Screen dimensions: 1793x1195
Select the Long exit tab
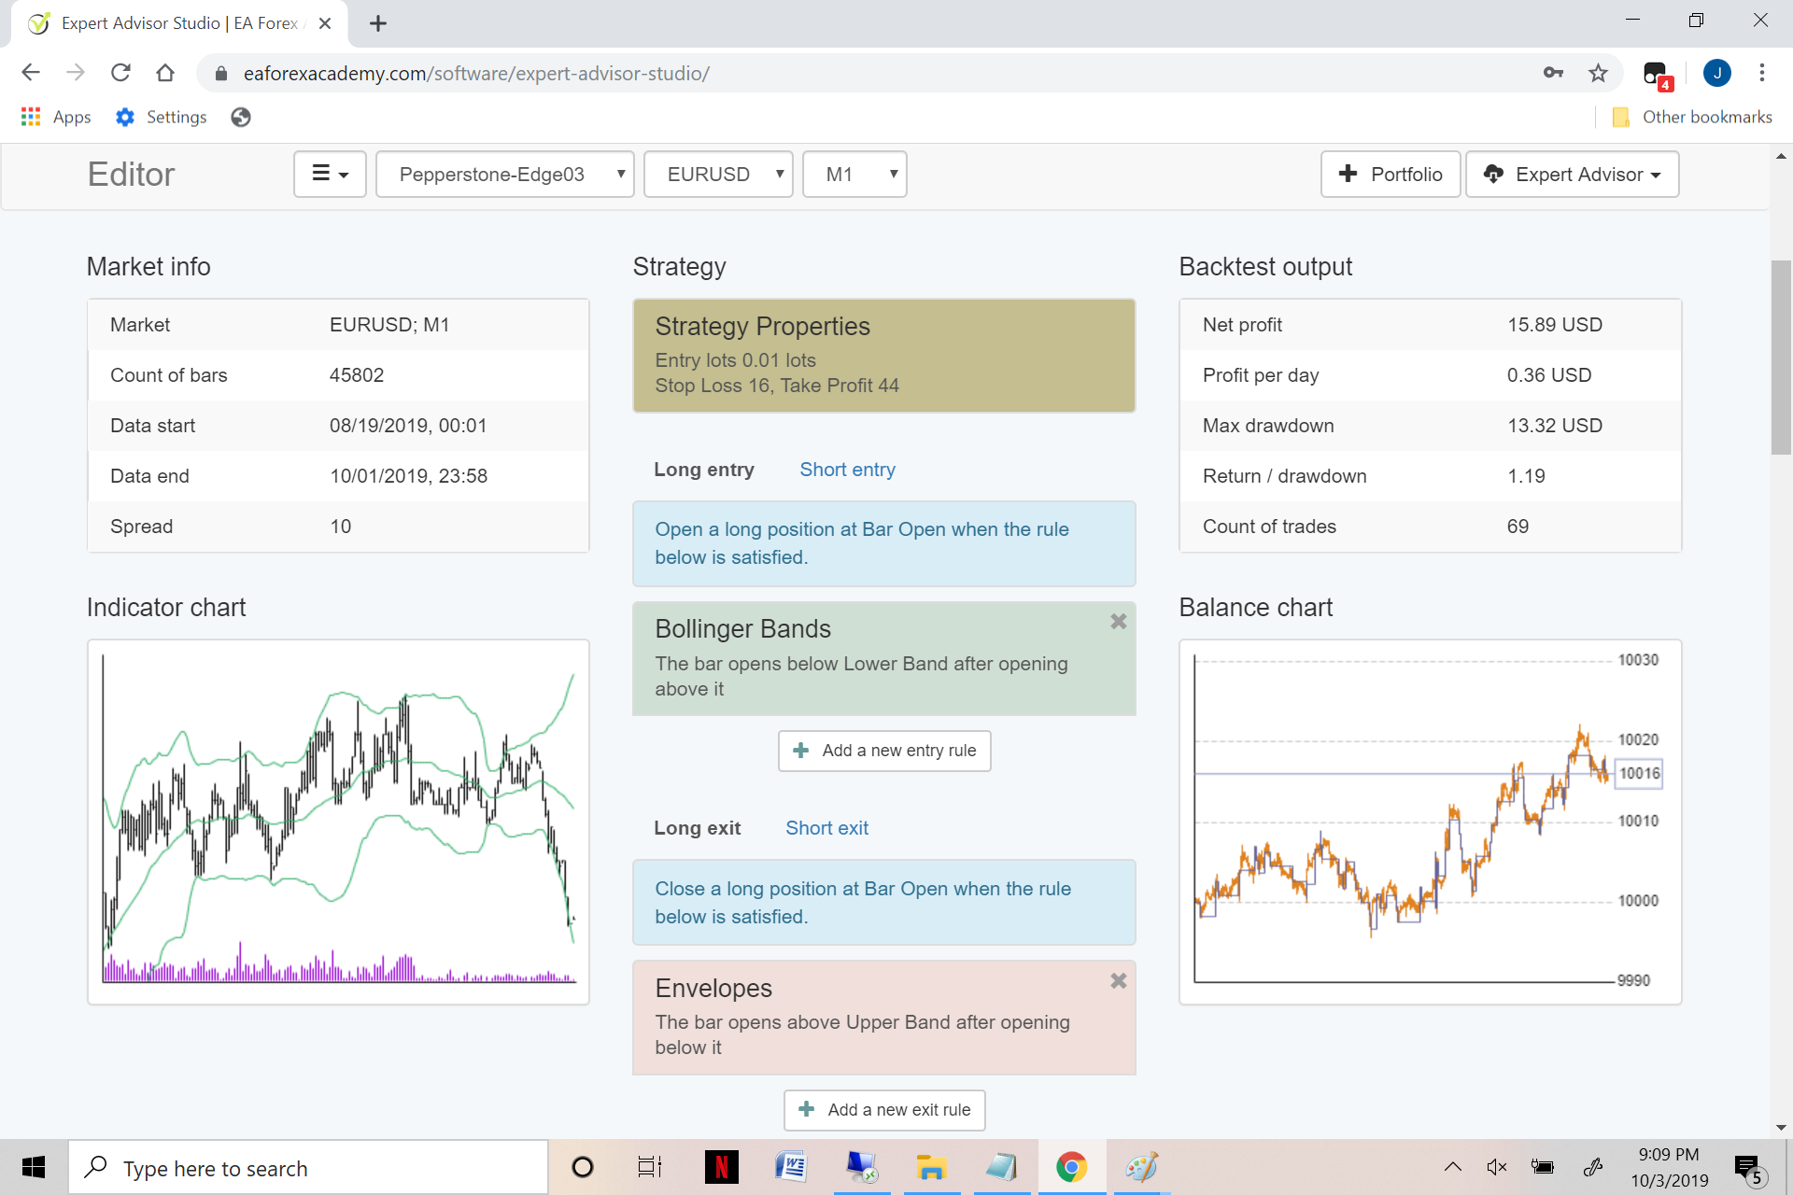point(698,828)
